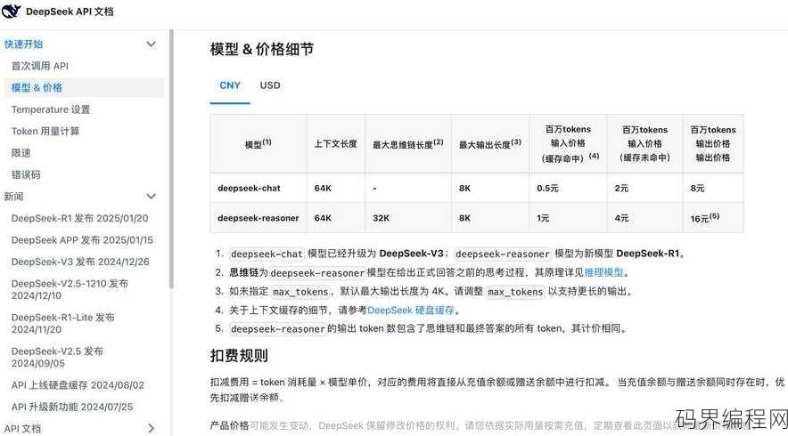The width and height of the screenshot is (788, 436).
Task: Open DeepSeek-V2.5 发布 2024/09/05 news
Action: pos(57,357)
